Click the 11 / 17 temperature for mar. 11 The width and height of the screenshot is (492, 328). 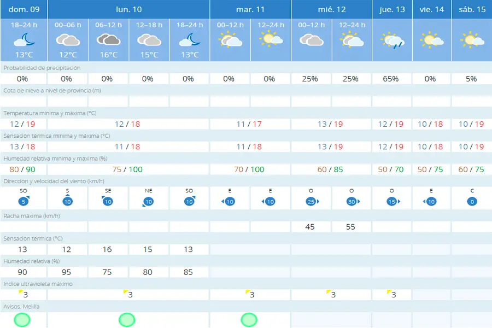pos(249,124)
